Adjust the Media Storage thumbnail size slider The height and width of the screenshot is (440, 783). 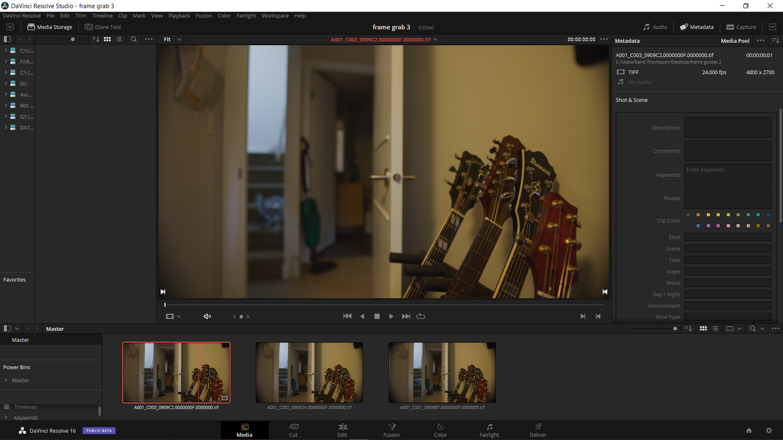click(x=73, y=39)
